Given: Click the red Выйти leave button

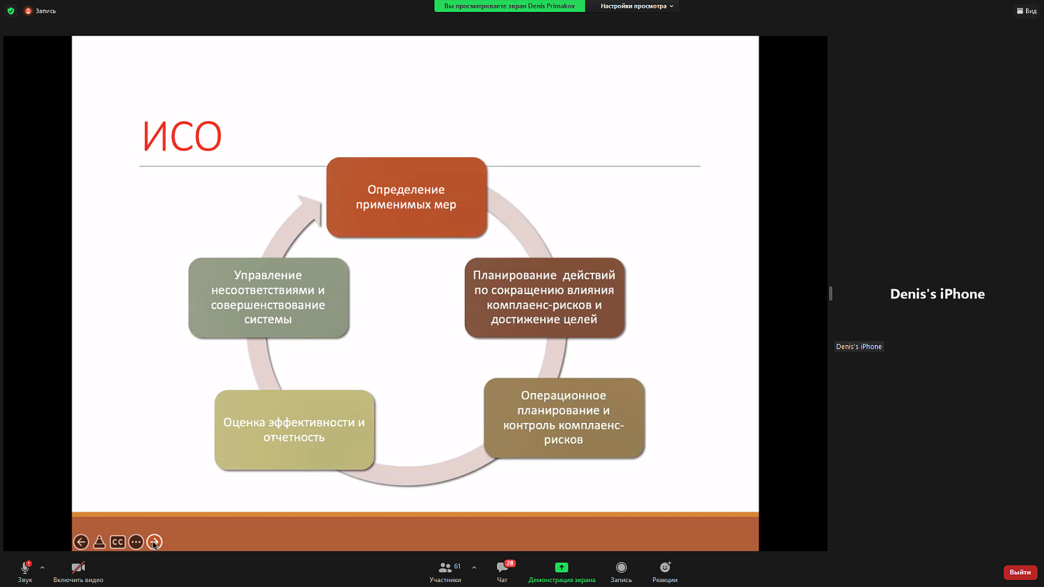Looking at the screenshot, I should pyautogui.click(x=1020, y=572).
